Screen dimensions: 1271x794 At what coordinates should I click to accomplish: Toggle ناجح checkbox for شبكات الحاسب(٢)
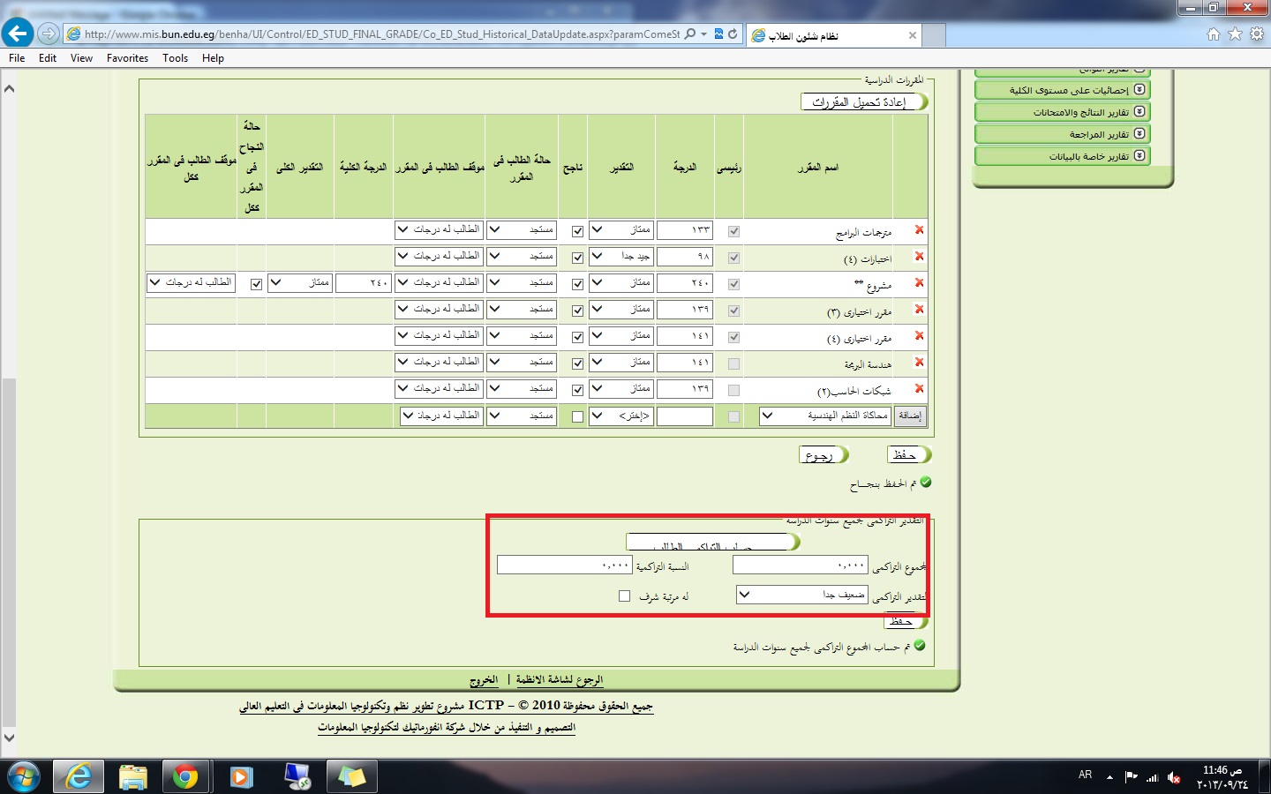pos(577,390)
